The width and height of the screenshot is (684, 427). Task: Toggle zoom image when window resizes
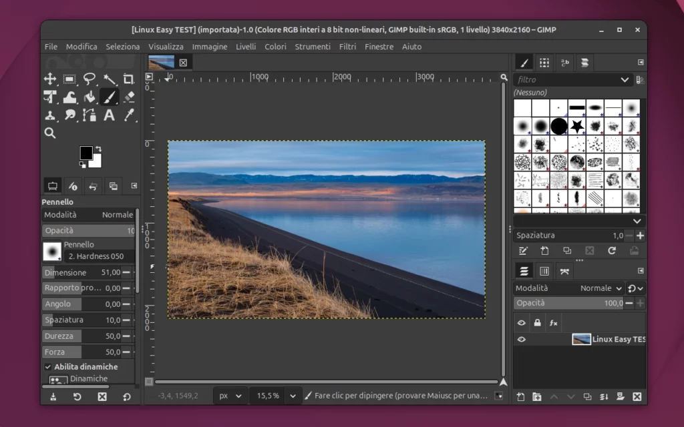click(x=504, y=77)
